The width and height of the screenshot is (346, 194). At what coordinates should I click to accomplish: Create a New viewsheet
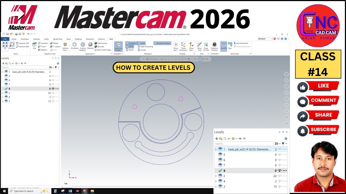[x=230, y=46]
